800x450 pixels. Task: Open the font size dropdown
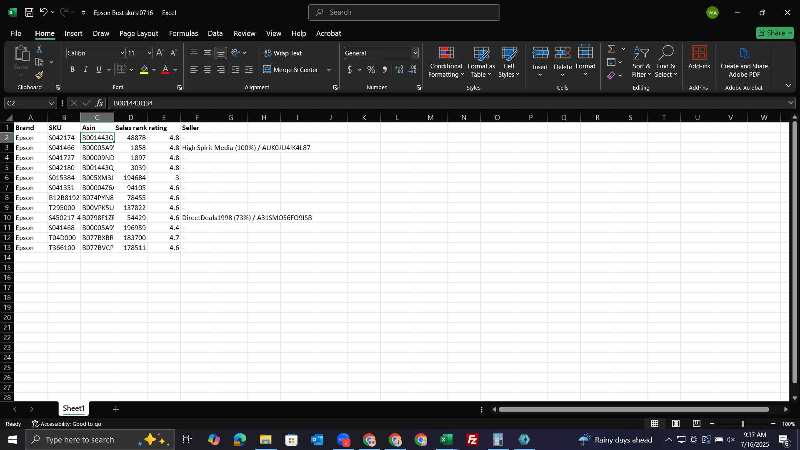pos(150,53)
